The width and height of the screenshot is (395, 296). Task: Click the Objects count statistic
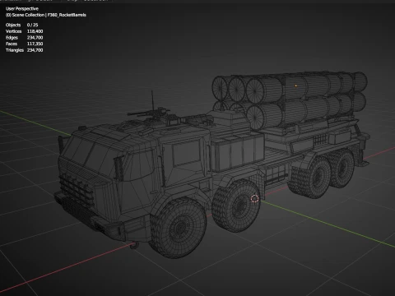22,25
